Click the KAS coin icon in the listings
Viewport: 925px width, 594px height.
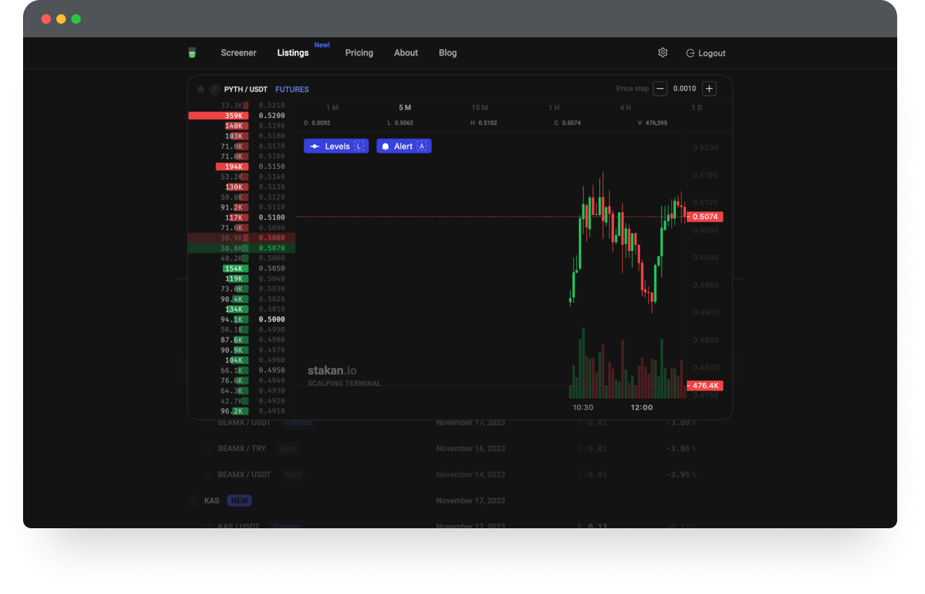[193, 500]
